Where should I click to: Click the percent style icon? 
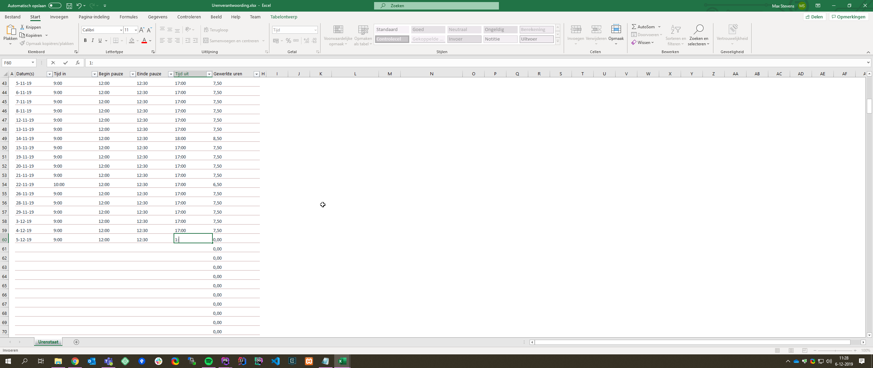click(x=288, y=41)
